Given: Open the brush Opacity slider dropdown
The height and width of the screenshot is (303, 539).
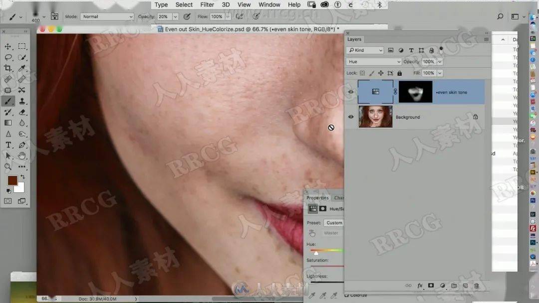Looking at the screenshot, I should (175, 16).
